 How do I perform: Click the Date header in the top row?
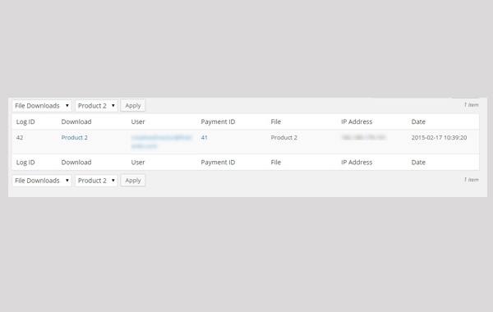point(418,122)
